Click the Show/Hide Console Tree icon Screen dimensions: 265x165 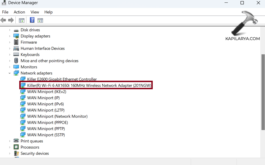21,20
